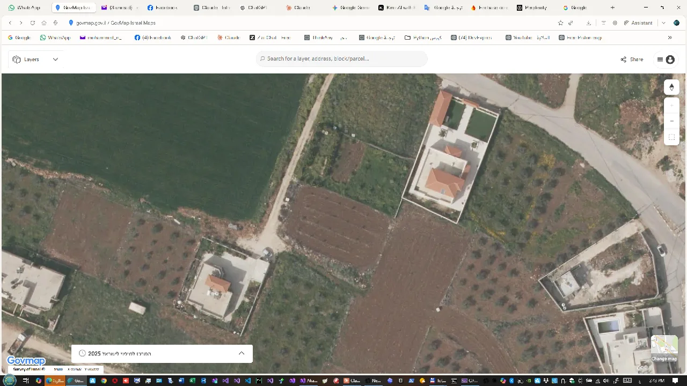This screenshot has width=687, height=386.
Task: Reset map orientation with compass button
Action: coord(671,87)
